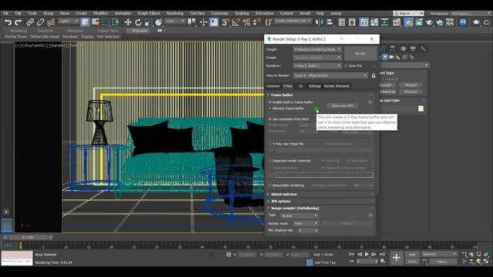The image size is (493, 277).
Task: Toggle Get resolution from MAX checkbox
Action: tap(270, 119)
